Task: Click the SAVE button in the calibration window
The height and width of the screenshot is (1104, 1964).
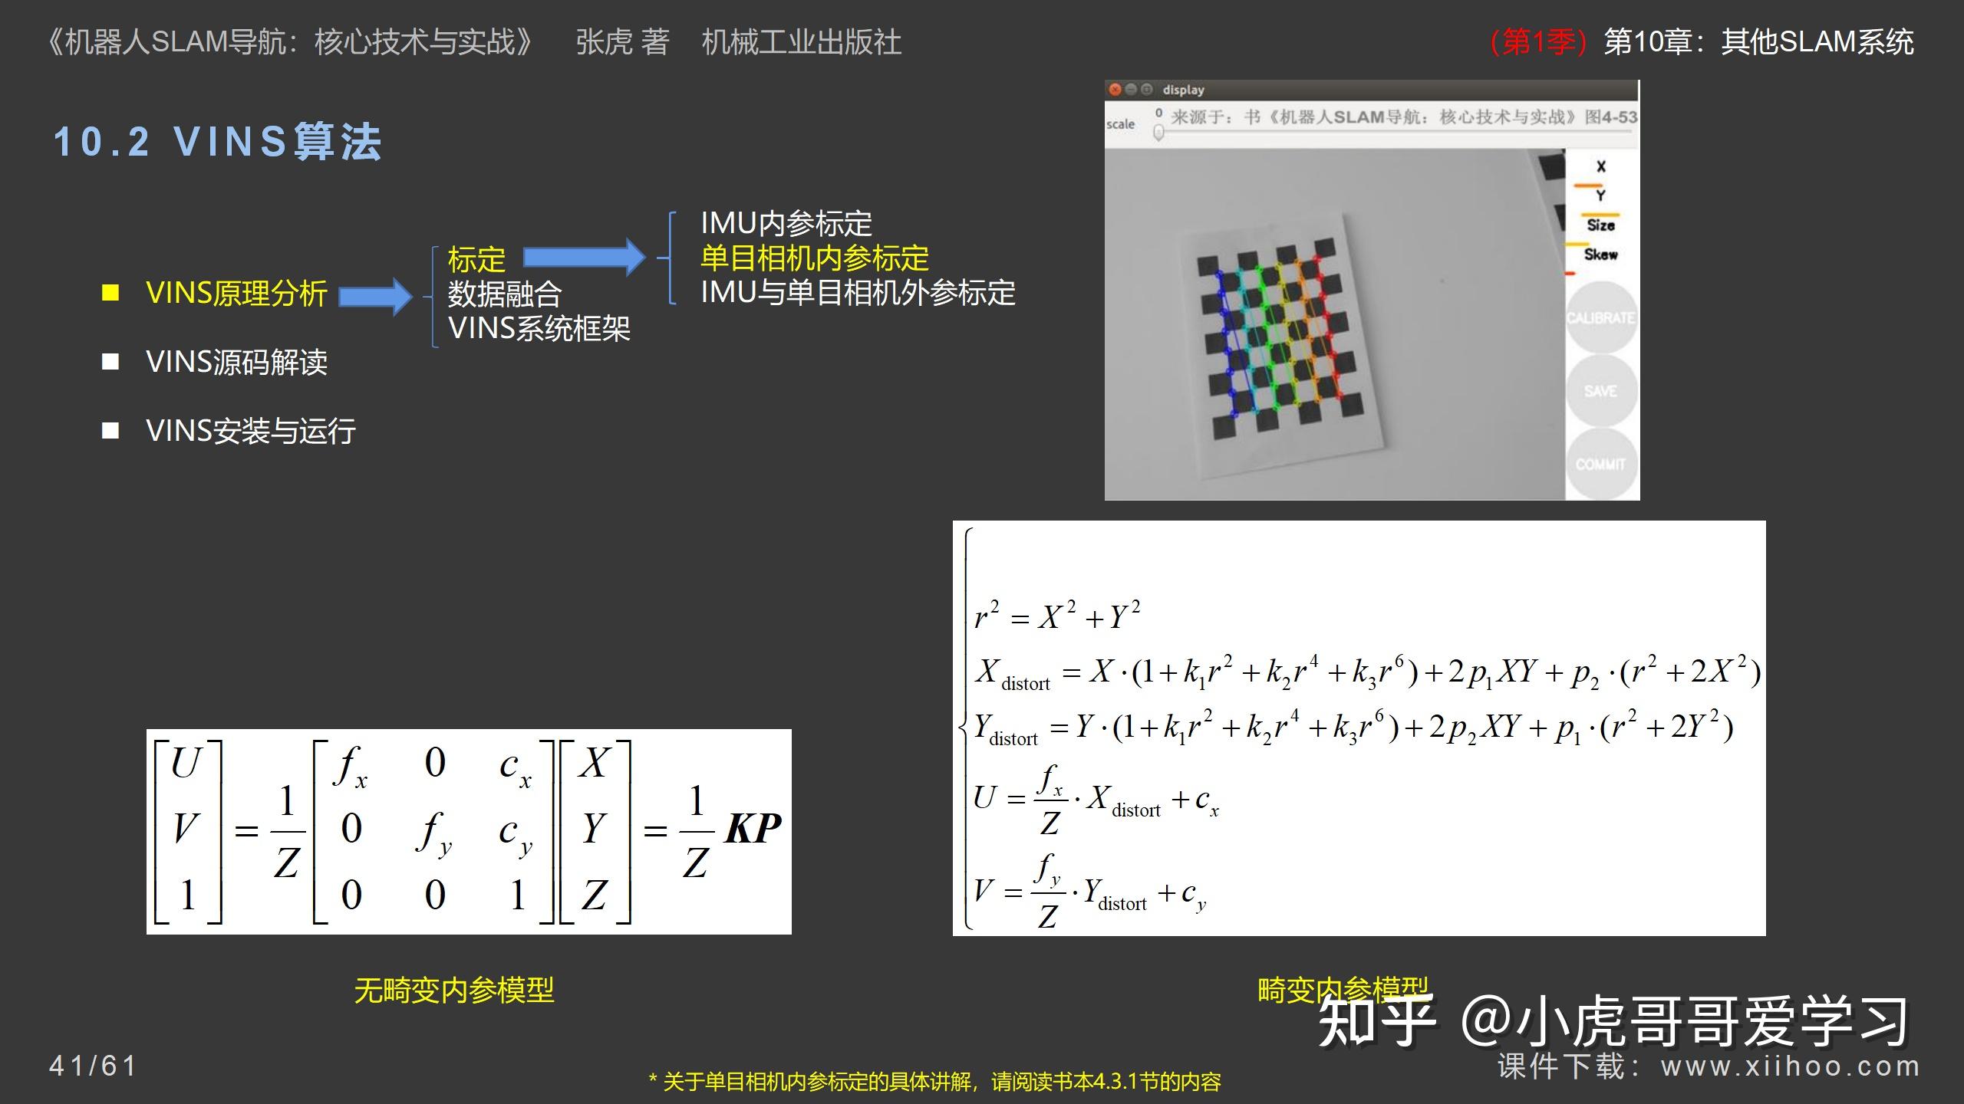Action: (1603, 391)
